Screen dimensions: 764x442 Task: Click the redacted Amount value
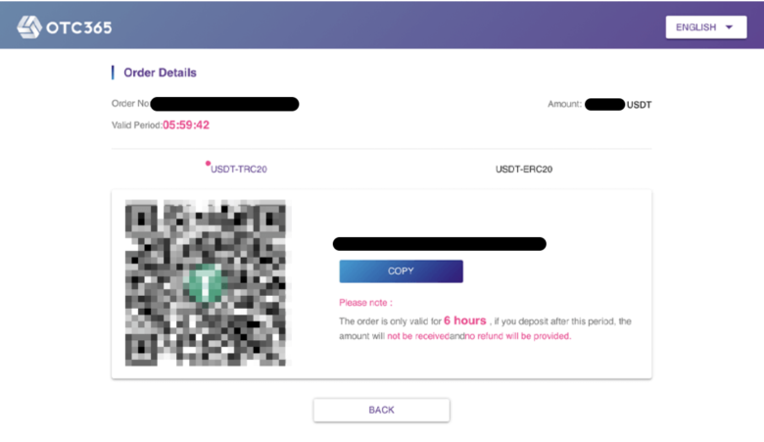[604, 104]
